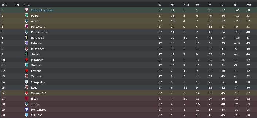Open the Cultural Leonesa team link
This screenshot has height=118, width=257.
tap(42, 10)
